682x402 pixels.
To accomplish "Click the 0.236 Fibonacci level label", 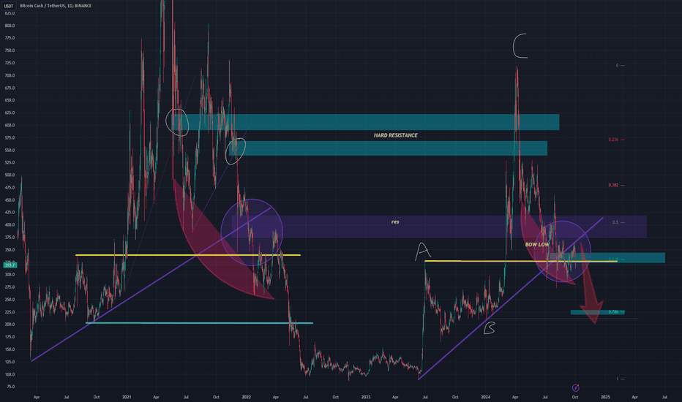I will tap(613, 140).
